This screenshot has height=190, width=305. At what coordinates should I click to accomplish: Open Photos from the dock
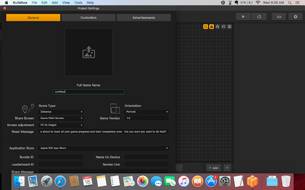[x=142, y=181]
